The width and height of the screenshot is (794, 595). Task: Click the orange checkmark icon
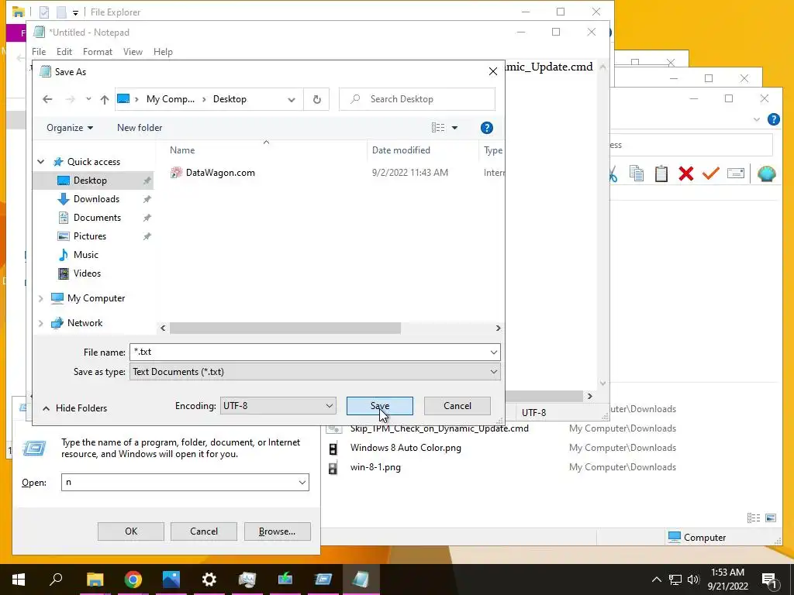coord(711,174)
